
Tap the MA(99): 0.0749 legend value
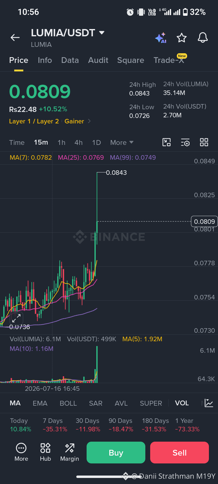tap(133, 158)
